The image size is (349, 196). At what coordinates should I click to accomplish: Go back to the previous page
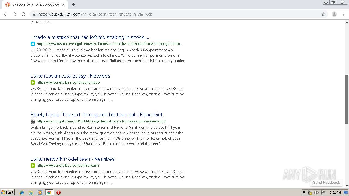click(x=6, y=14)
